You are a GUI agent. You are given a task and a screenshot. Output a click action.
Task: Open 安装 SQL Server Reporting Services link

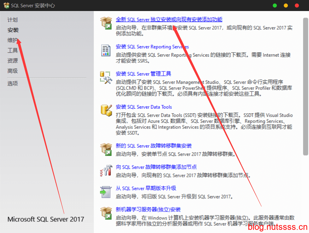[152, 47]
